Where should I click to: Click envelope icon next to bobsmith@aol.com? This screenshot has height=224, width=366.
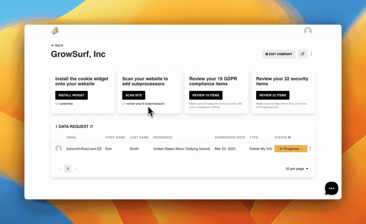(x=100, y=149)
